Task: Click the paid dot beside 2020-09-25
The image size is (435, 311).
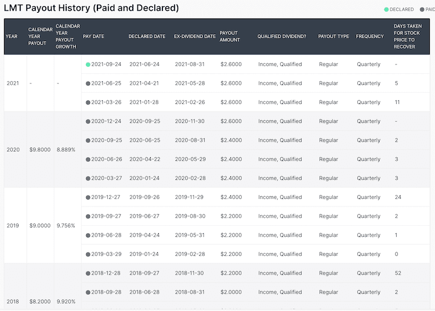Action: [88, 140]
